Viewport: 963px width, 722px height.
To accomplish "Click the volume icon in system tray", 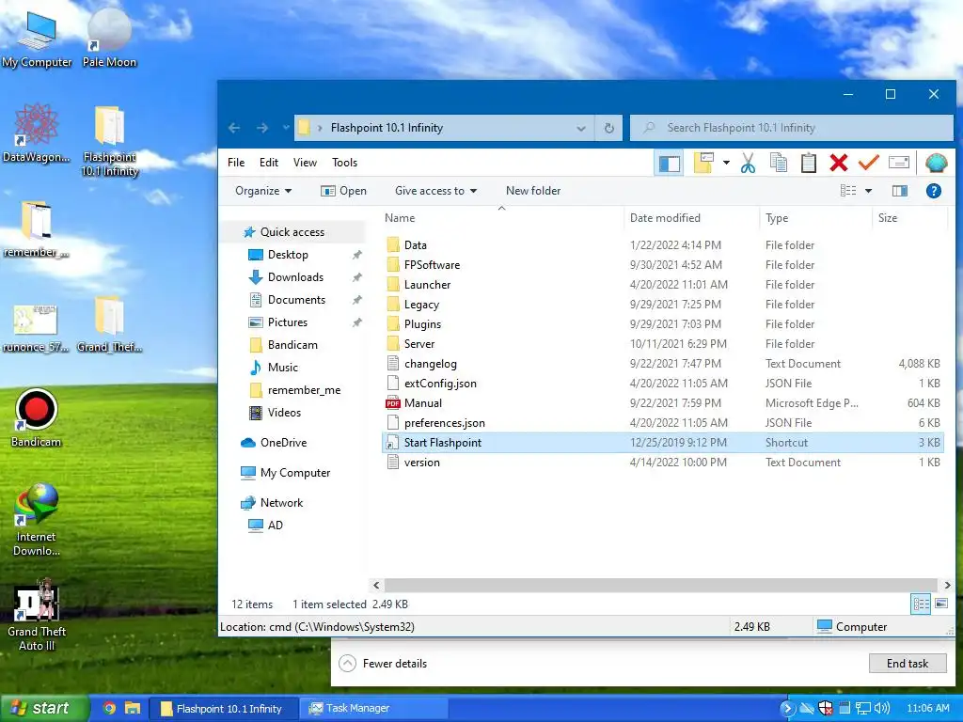I will (x=882, y=708).
